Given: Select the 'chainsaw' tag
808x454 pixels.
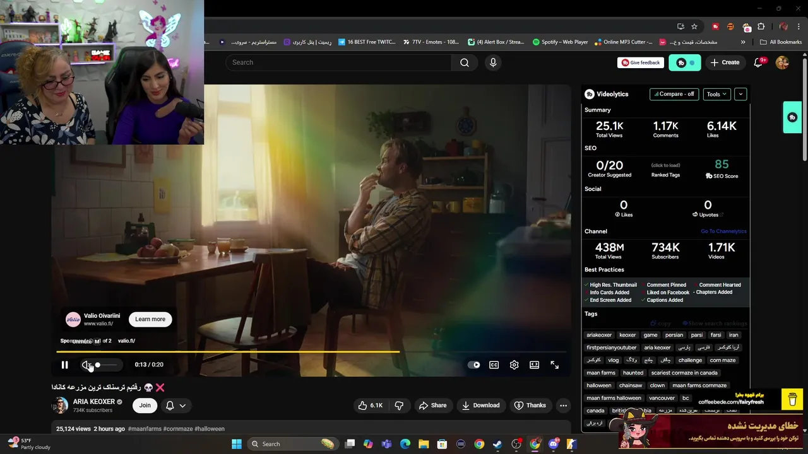Looking at the screenshot, I should pos(631,385).
